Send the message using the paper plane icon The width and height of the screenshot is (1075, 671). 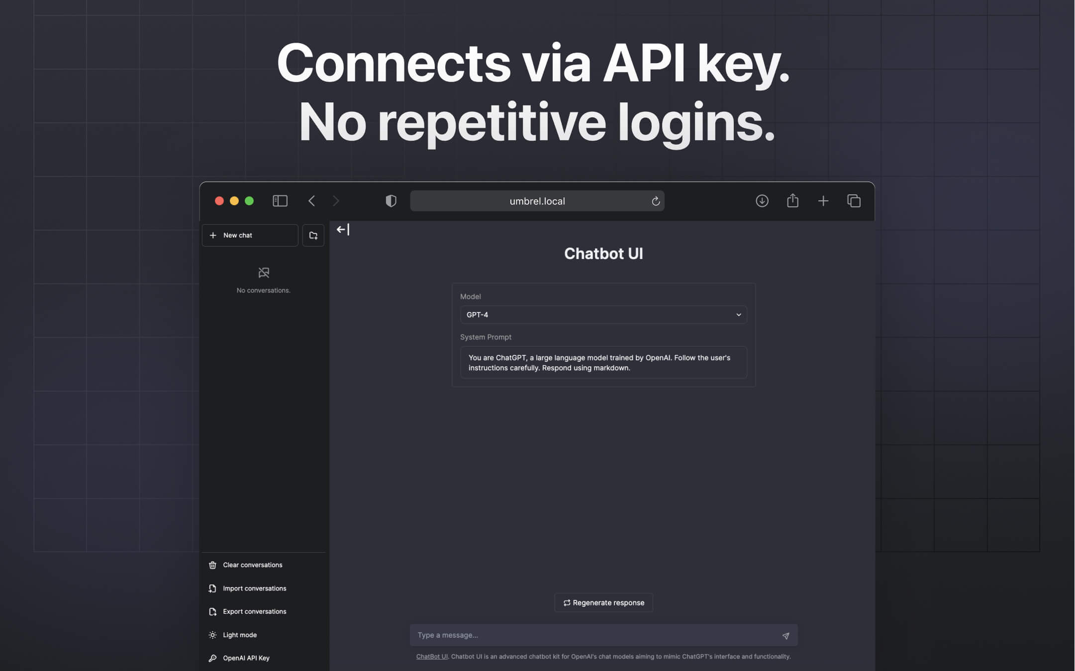pos(785,635)
